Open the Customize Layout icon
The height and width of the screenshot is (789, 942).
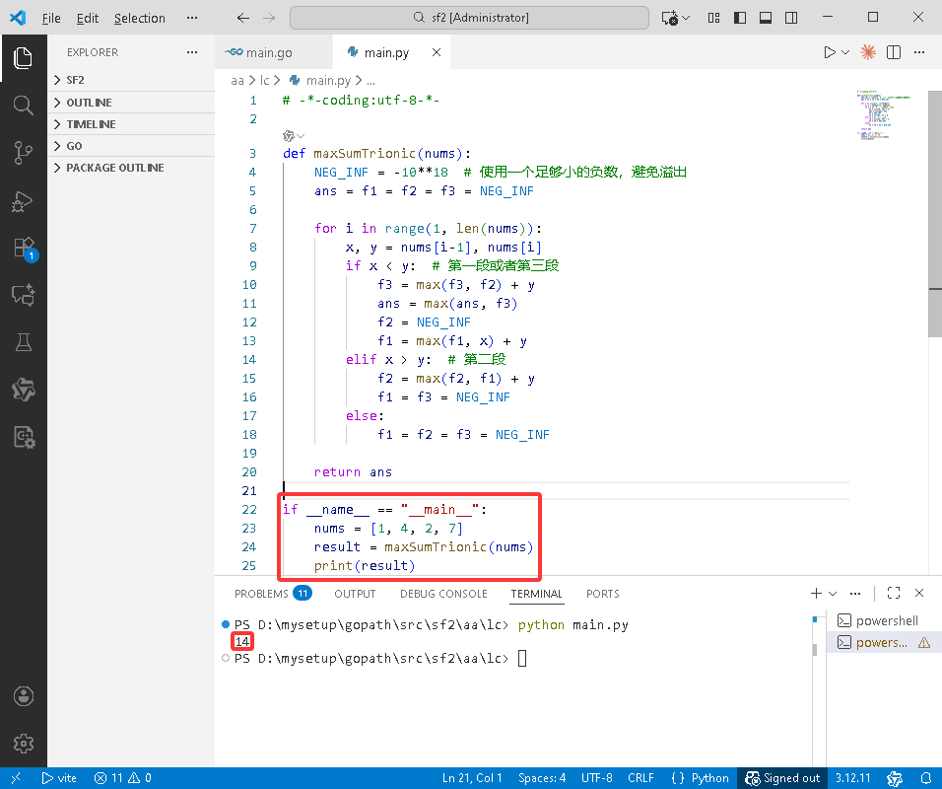[x=713, y=18]
